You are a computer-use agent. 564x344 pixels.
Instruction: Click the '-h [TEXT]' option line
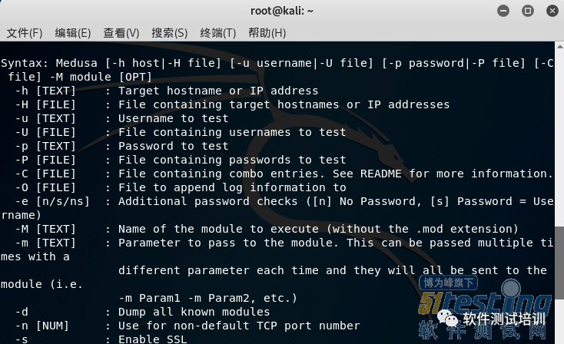tap(167, 91)
